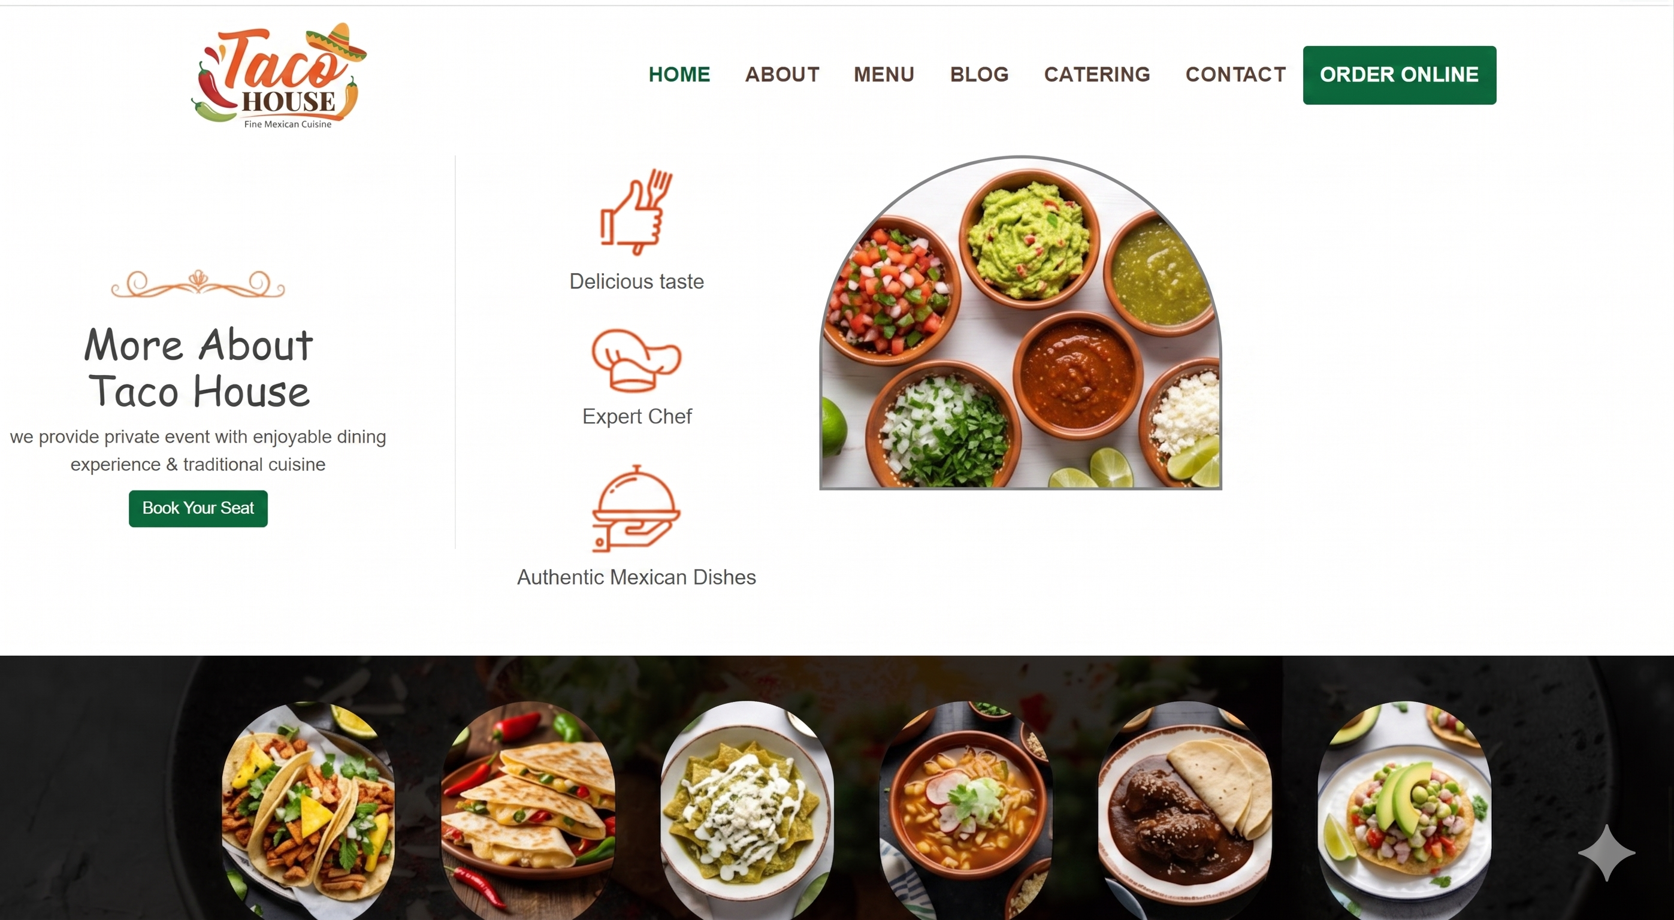Choose the pozole soup bowl thumbnail
The image size is (1674, 920).
pyautogui.click(x=966, y=810)
